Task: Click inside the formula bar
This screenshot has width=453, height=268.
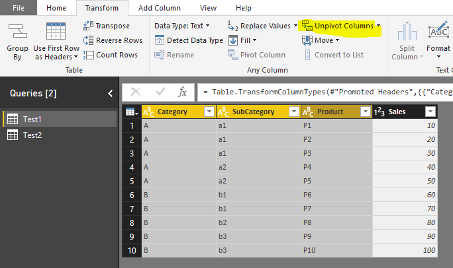Action: 325,92
